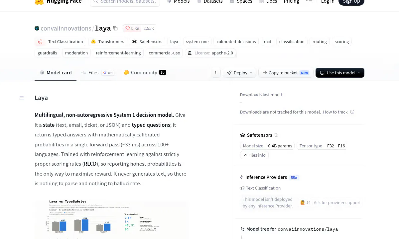Image resolution: width=399 pixels, height=239 pixels.
Task: Click the Model size 0.4B params badge
Action: (267, 146)
